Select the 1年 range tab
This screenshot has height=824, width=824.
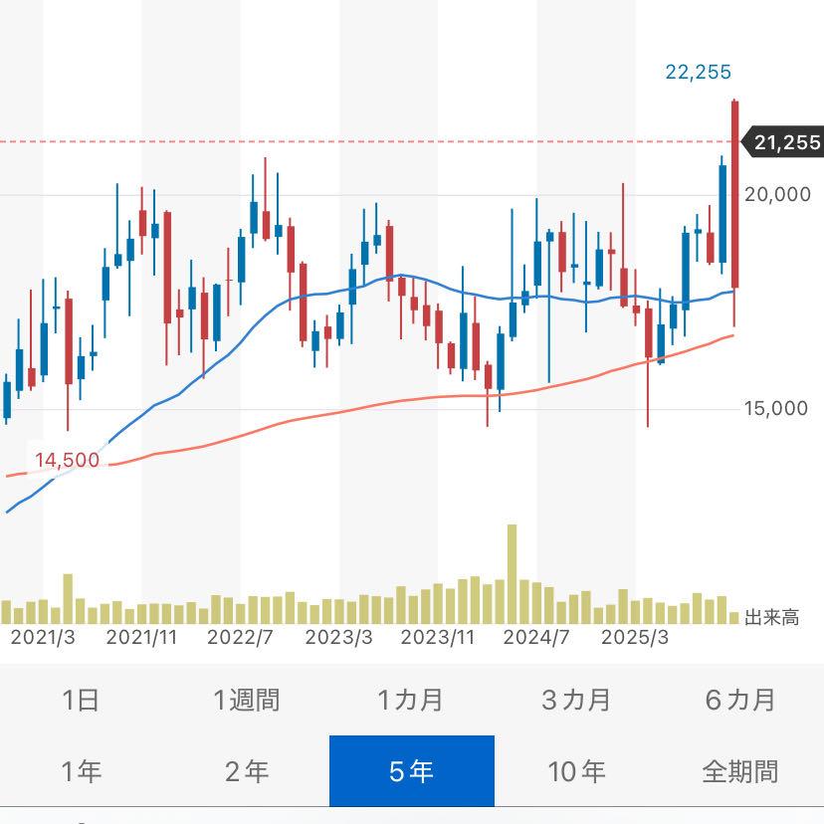81,771
